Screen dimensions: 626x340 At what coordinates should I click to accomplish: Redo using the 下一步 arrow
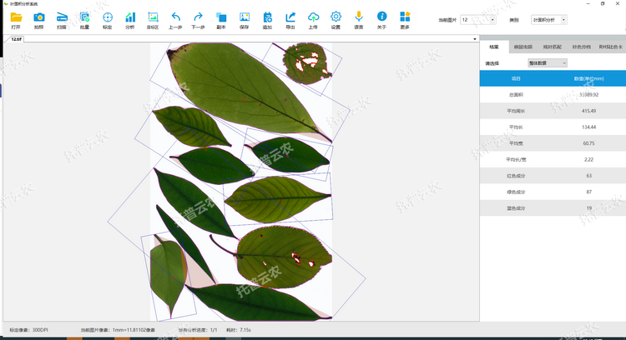pos(198,17)
